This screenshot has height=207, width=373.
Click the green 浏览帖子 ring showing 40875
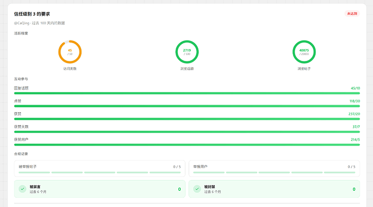[x=304, y=52]
